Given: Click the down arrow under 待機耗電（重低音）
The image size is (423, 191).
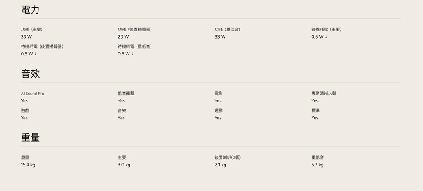Looking at the screenshot, I should tap(132, 54).
